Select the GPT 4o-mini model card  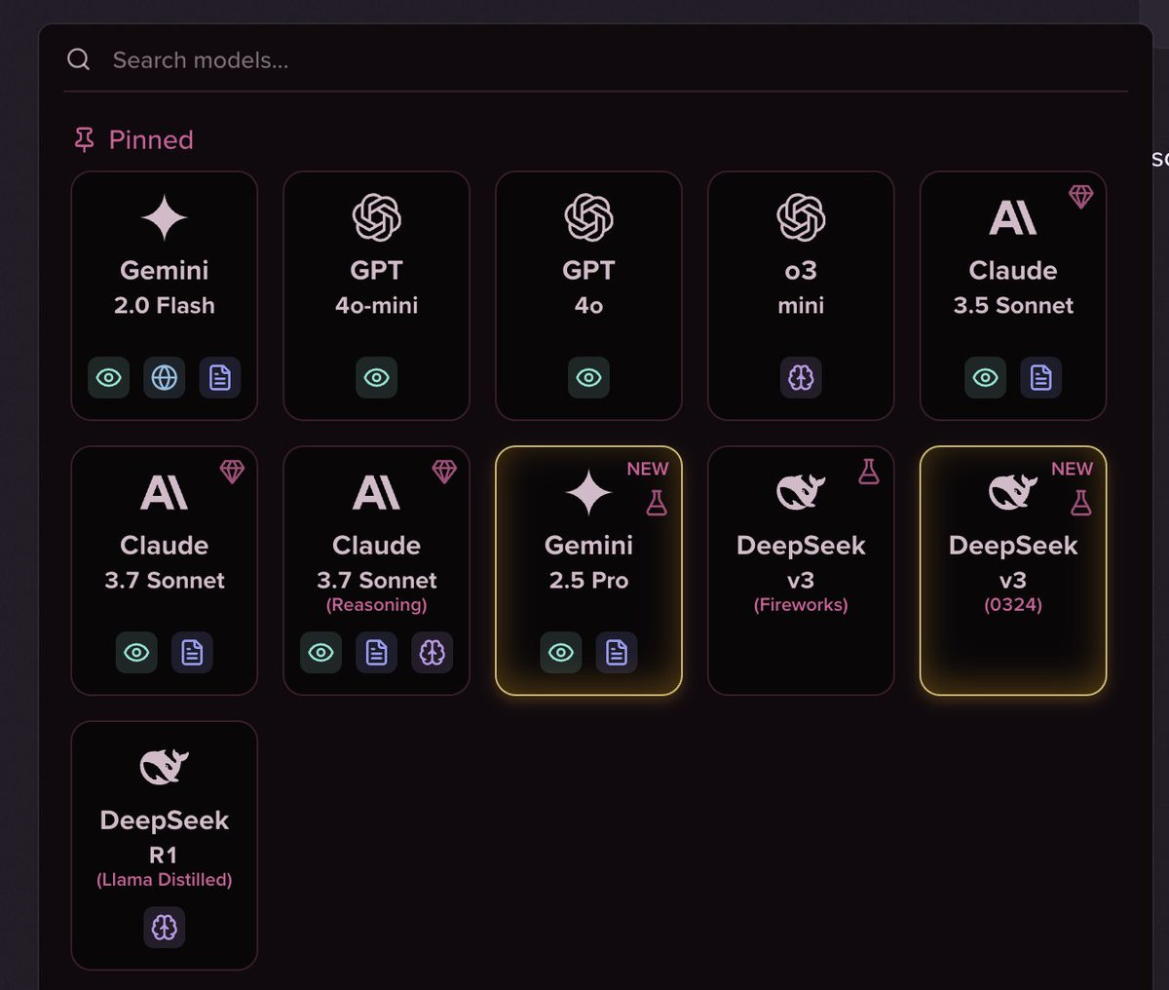tap(377, 295)
